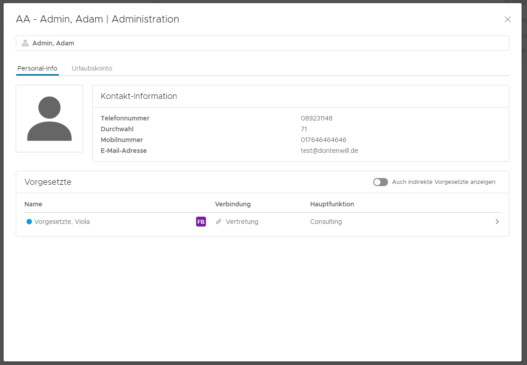Enable showing indirect Vorgesetzte toggle switch
The height and width of the screenshot is (365, 527).
380,182
